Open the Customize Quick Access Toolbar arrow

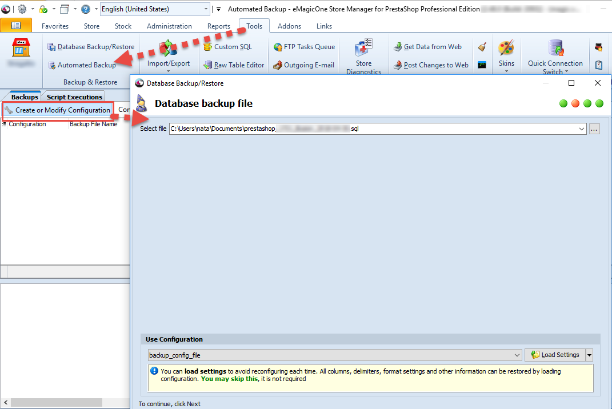tap(218, 9)
